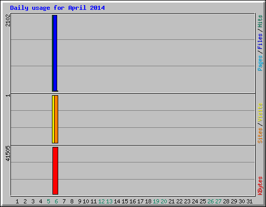Click day label '15' on the x-axis
Screen dimensions: 266x207
click(125, 201)
